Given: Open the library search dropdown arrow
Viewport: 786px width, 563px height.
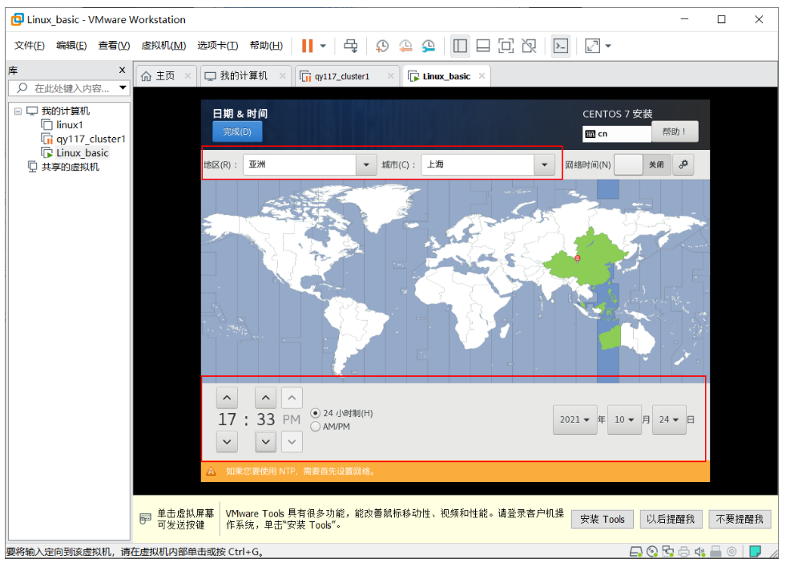Looking at the screenshot, I should tap(123, 87).
